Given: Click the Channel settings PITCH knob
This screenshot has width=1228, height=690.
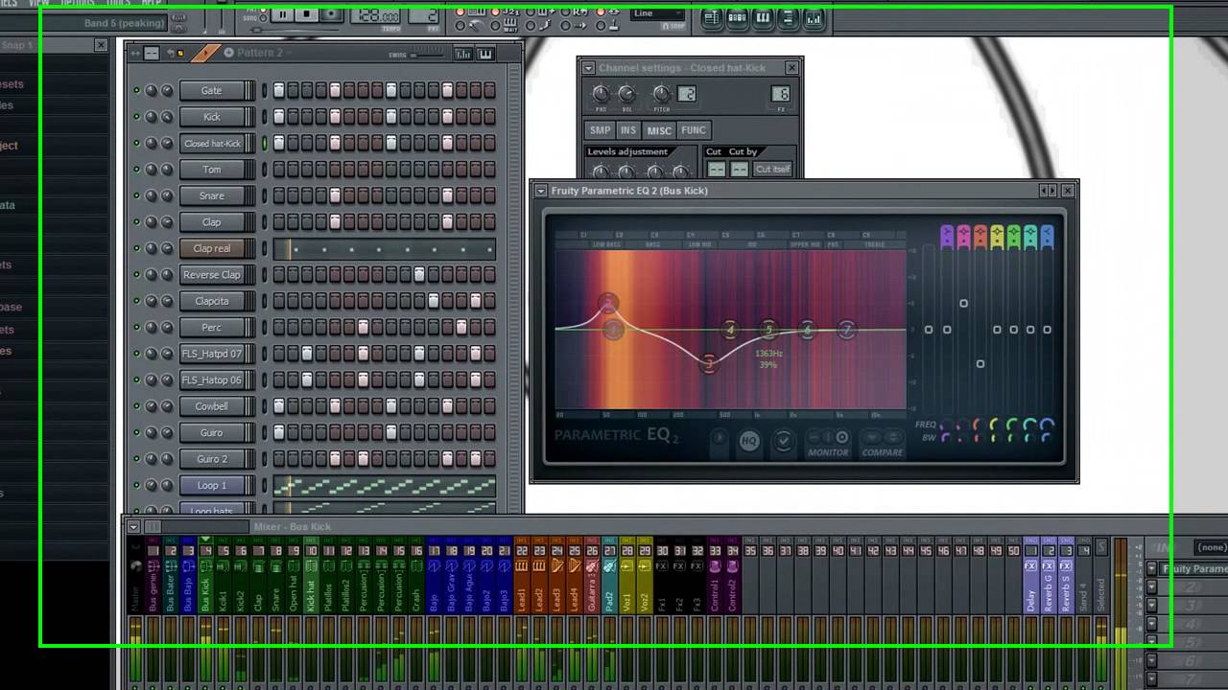Looking at the screenshot, I should 661,94.
